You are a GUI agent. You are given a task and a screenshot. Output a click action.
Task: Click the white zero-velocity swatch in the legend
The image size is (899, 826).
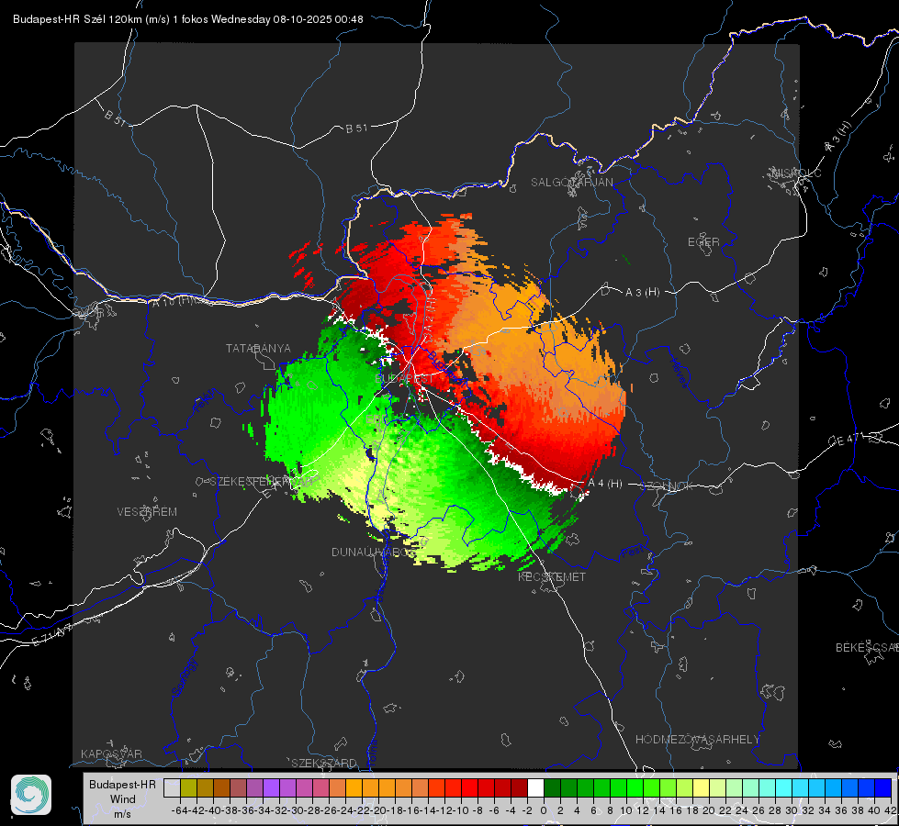point(535,788)
